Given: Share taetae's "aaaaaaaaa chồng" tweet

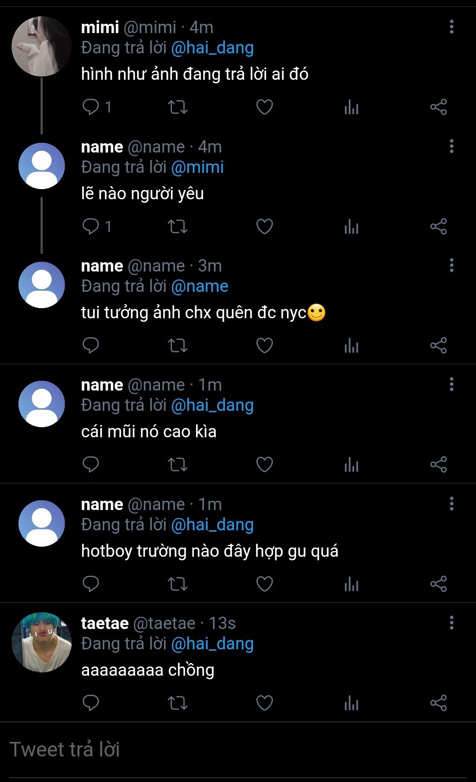Looking at the screenshot, I should (439, 703).
